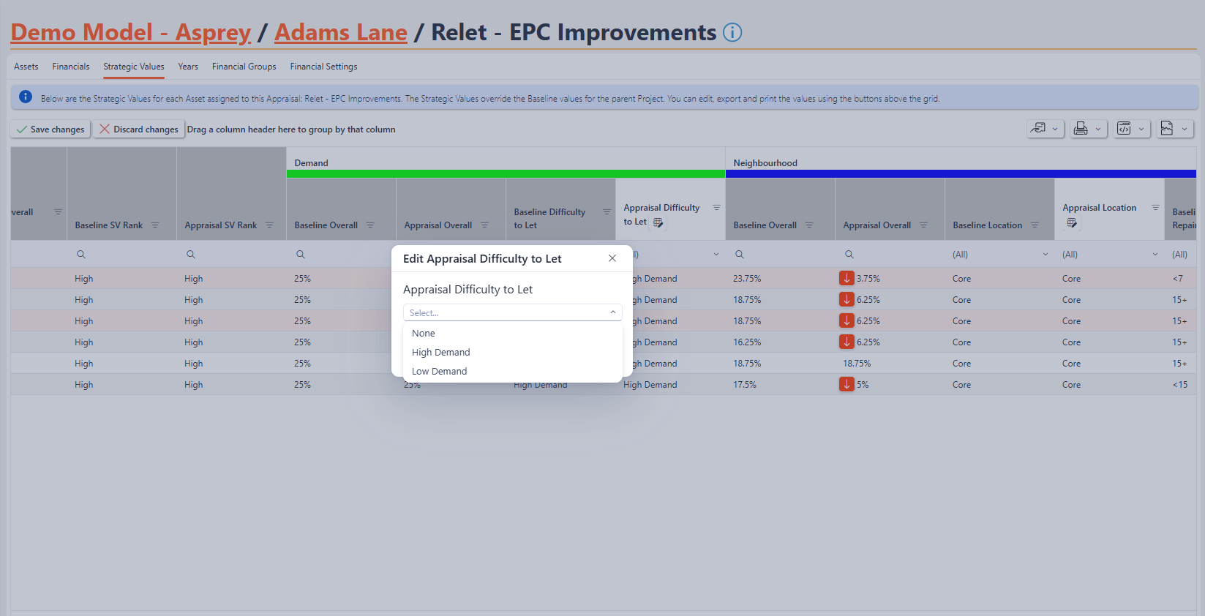The image size is (1205, 616).
Task: Click the info icon beside the page title
Action: [x=732, y=33]
